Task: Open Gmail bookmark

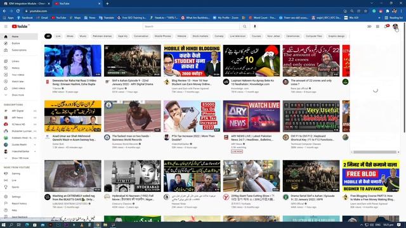Action: click(43, 18)
